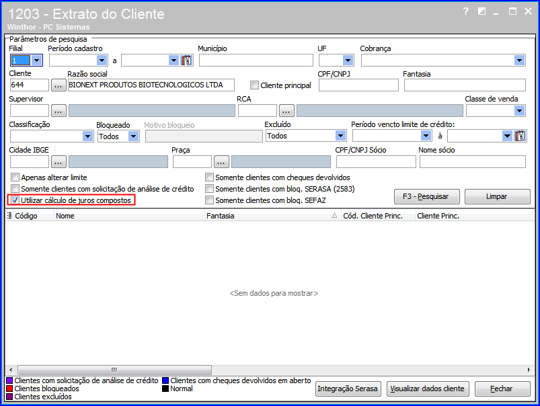The width and height of the screenshot is (540, 406).
Task: Expand the Filial dropdown
Action: (x=37, y=60)
